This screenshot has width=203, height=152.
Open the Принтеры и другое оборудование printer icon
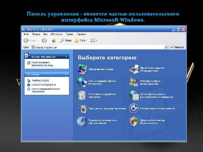[x=134, y=69]
